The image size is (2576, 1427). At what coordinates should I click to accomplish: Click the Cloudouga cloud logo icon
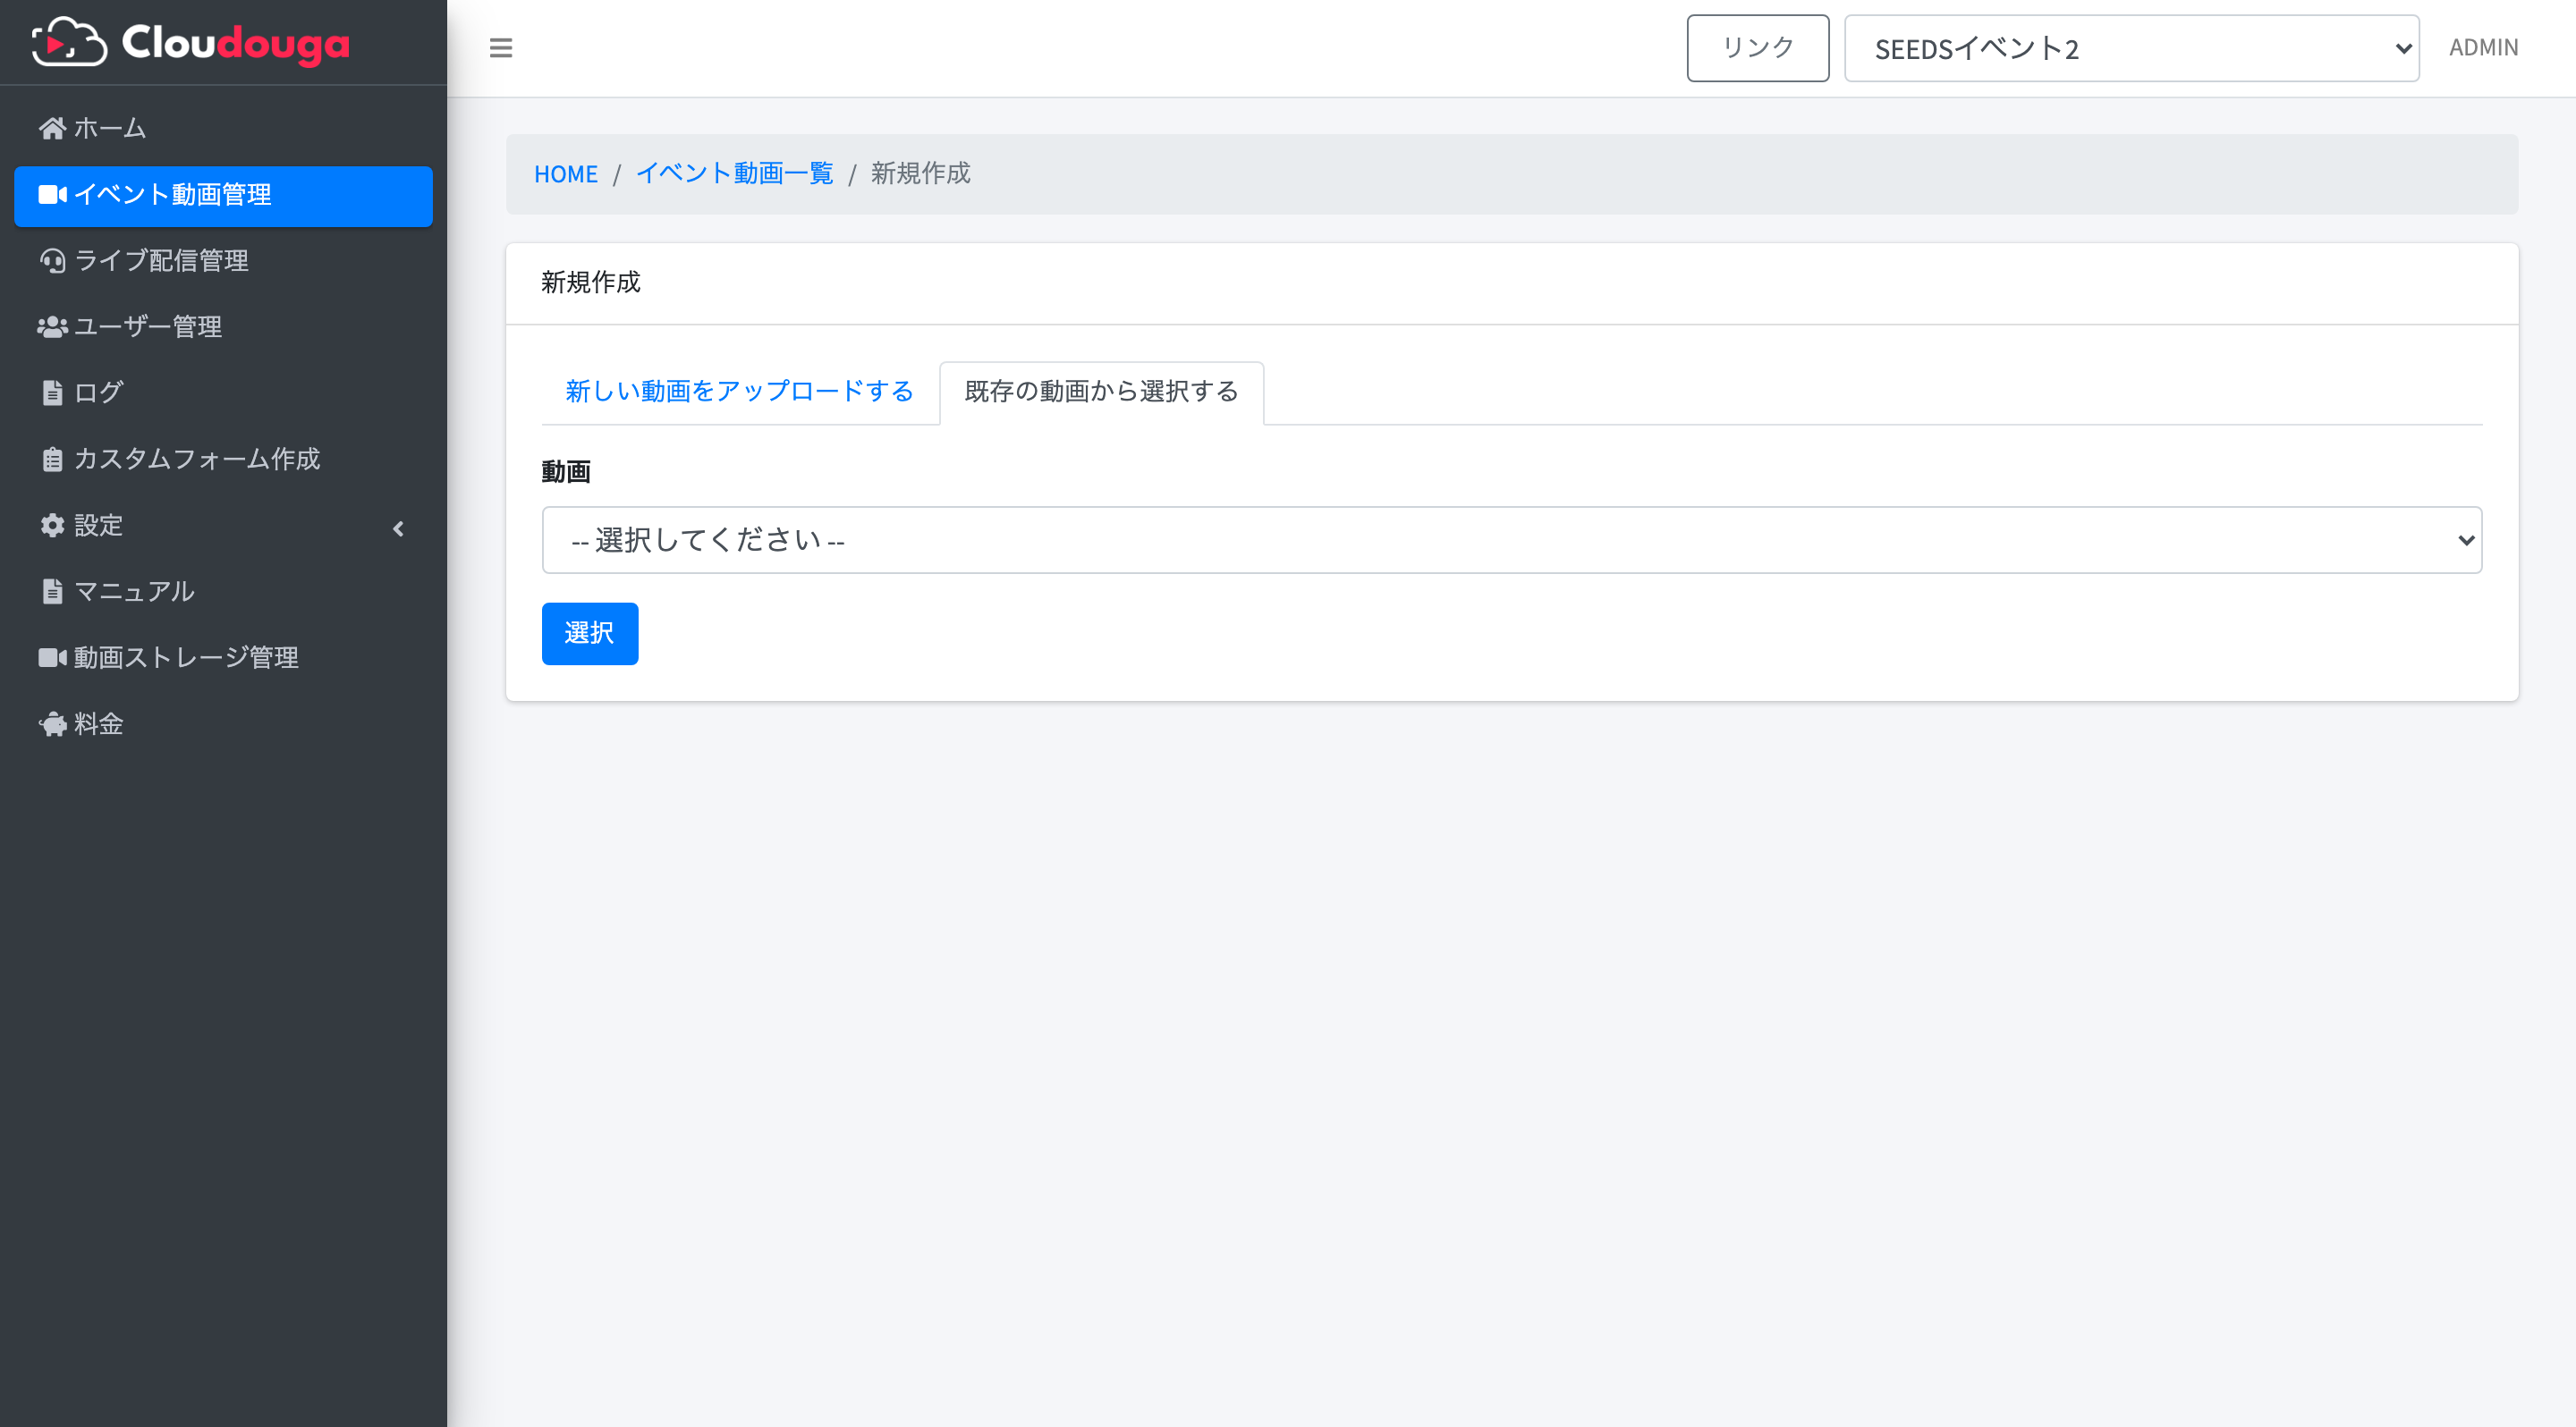69,42
